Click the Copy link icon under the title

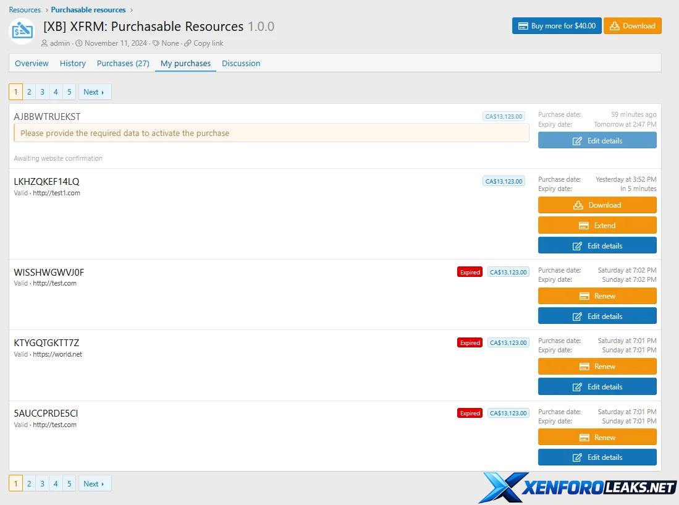click(188, 43)
